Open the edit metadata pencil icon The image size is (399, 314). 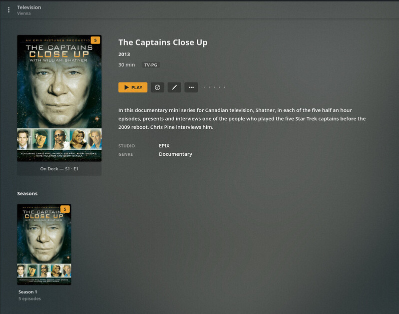pyautogui.click(x=174, y=87)
